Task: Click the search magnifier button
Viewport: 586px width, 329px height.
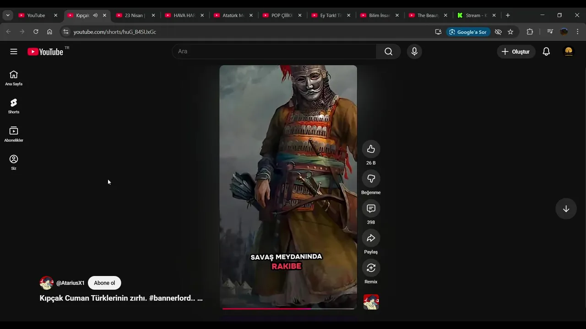Action: [389, 52]
